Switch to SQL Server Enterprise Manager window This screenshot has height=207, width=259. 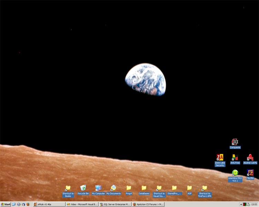(x=115, y=204)
